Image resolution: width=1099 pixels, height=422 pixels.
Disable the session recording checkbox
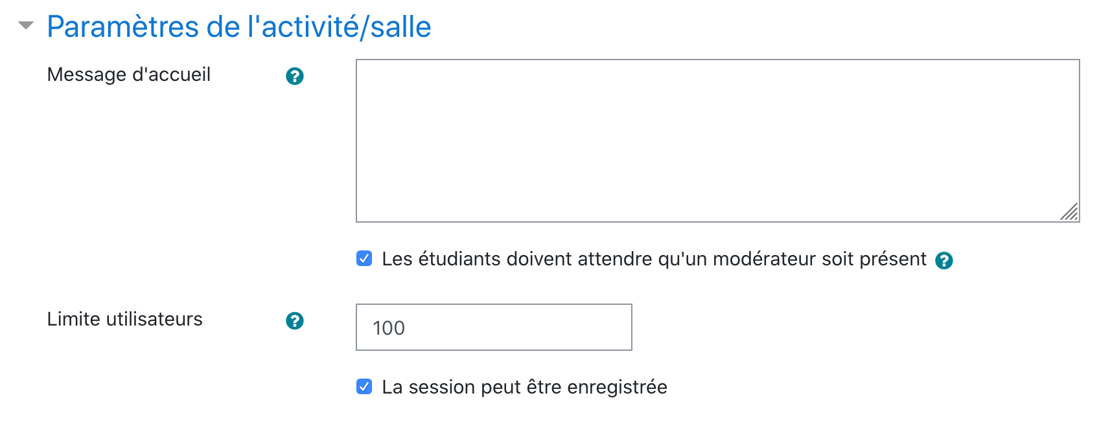[x=364, y=387]
